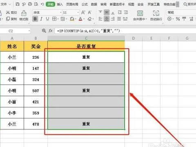Switch to the 数据 (Data) tab

tap(94, 4)
